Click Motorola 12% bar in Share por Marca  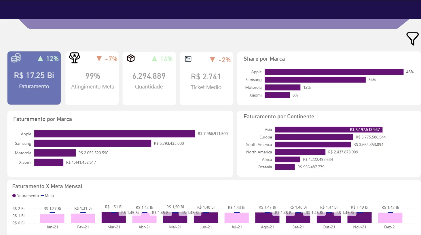[282, 87]
